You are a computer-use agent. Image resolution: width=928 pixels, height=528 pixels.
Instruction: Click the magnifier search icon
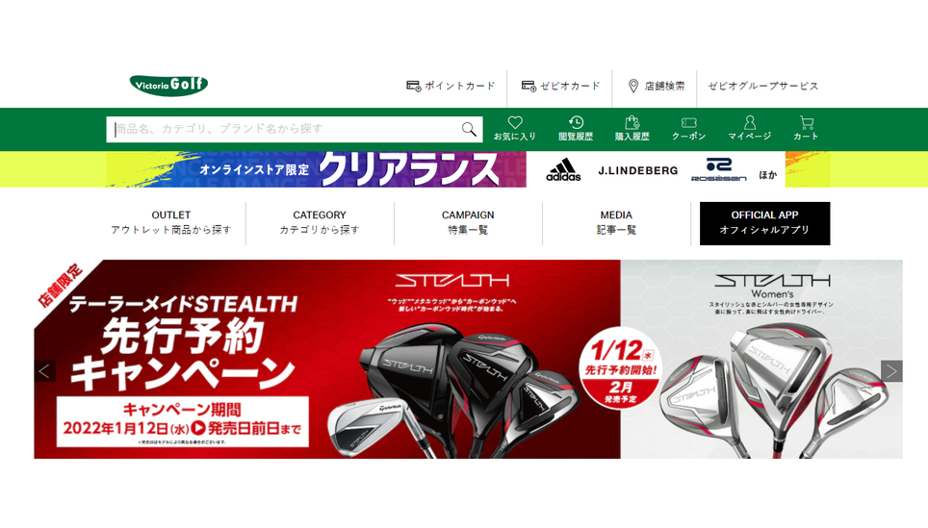[x=469, y=130]
